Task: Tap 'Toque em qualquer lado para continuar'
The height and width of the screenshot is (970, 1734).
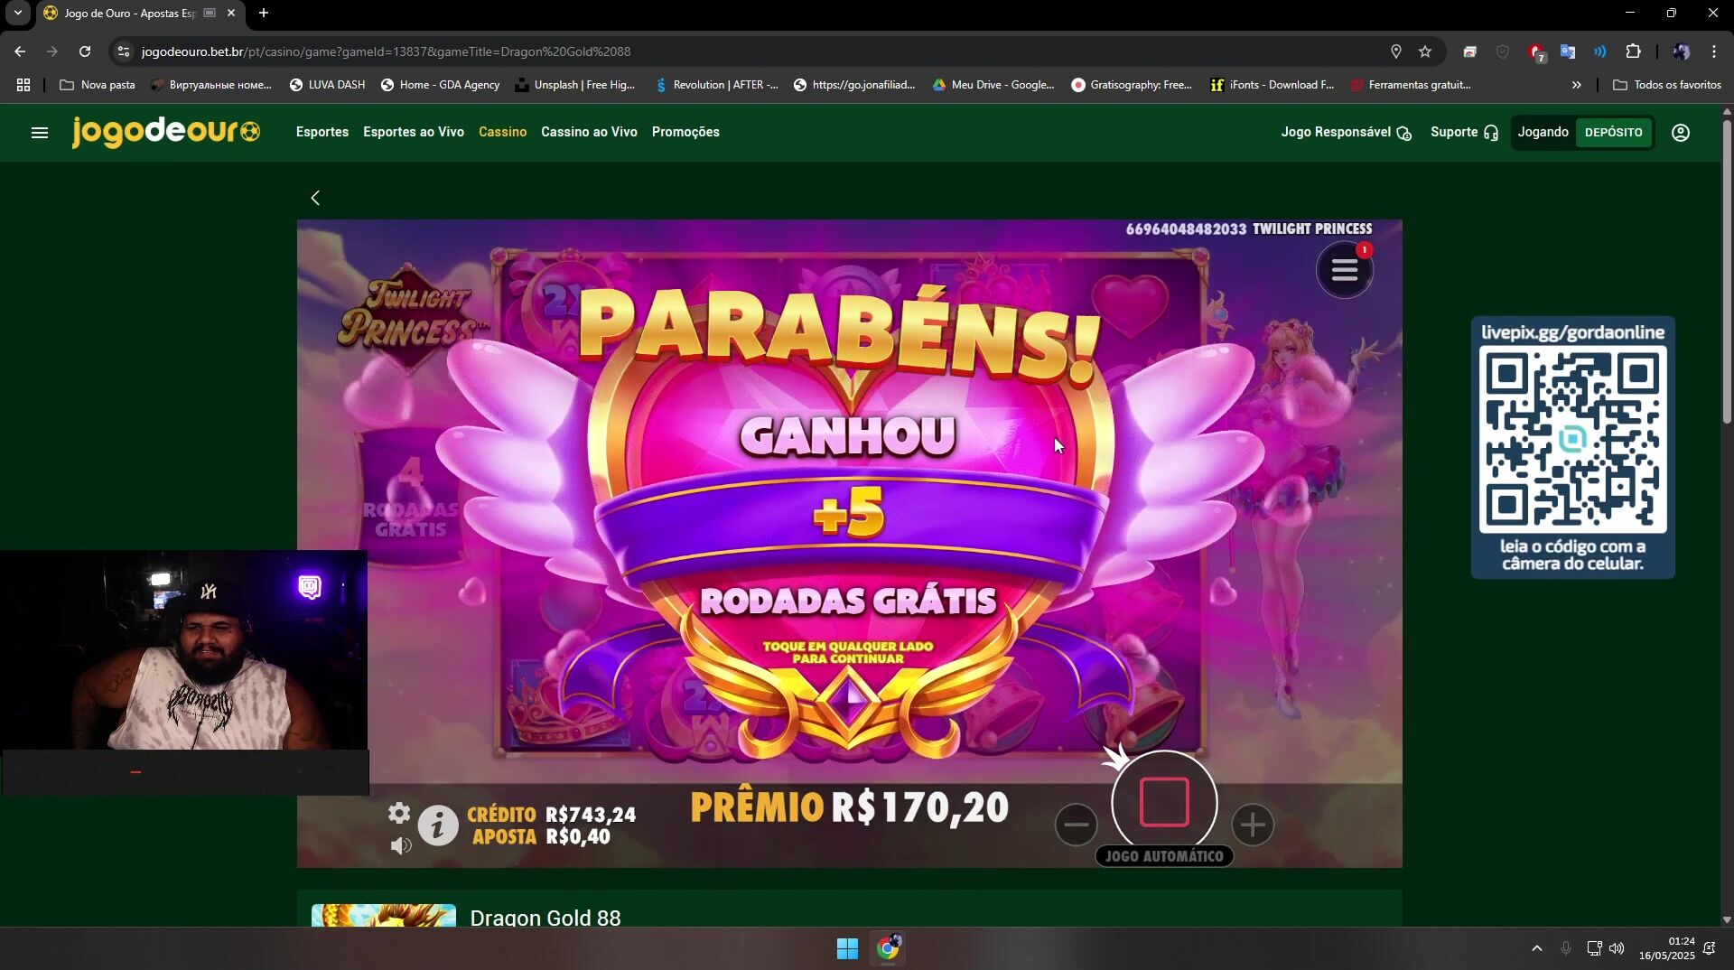Action: (848, 652)
